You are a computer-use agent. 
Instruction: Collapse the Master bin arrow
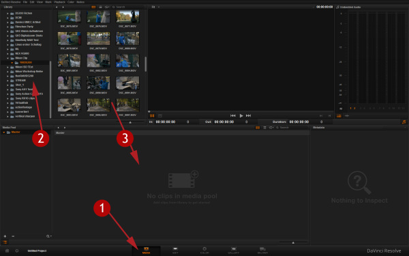[4, 132]
